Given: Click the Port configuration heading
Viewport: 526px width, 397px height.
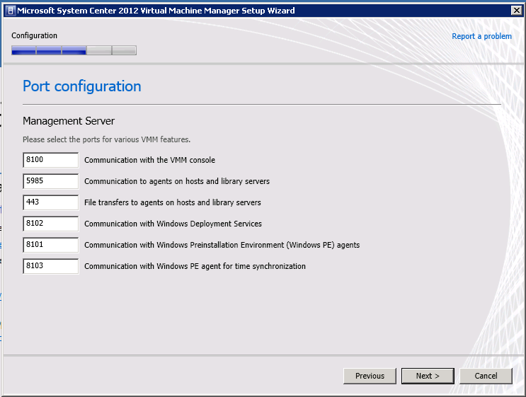Looking at the screenshot, I should 82,86.
